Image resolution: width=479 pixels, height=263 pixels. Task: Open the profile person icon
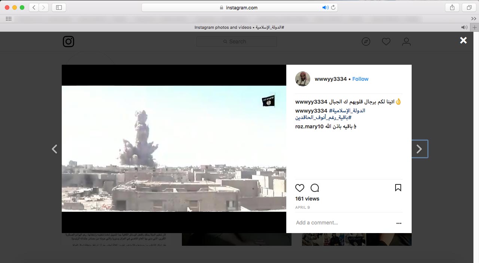click(x=406, y=42)
